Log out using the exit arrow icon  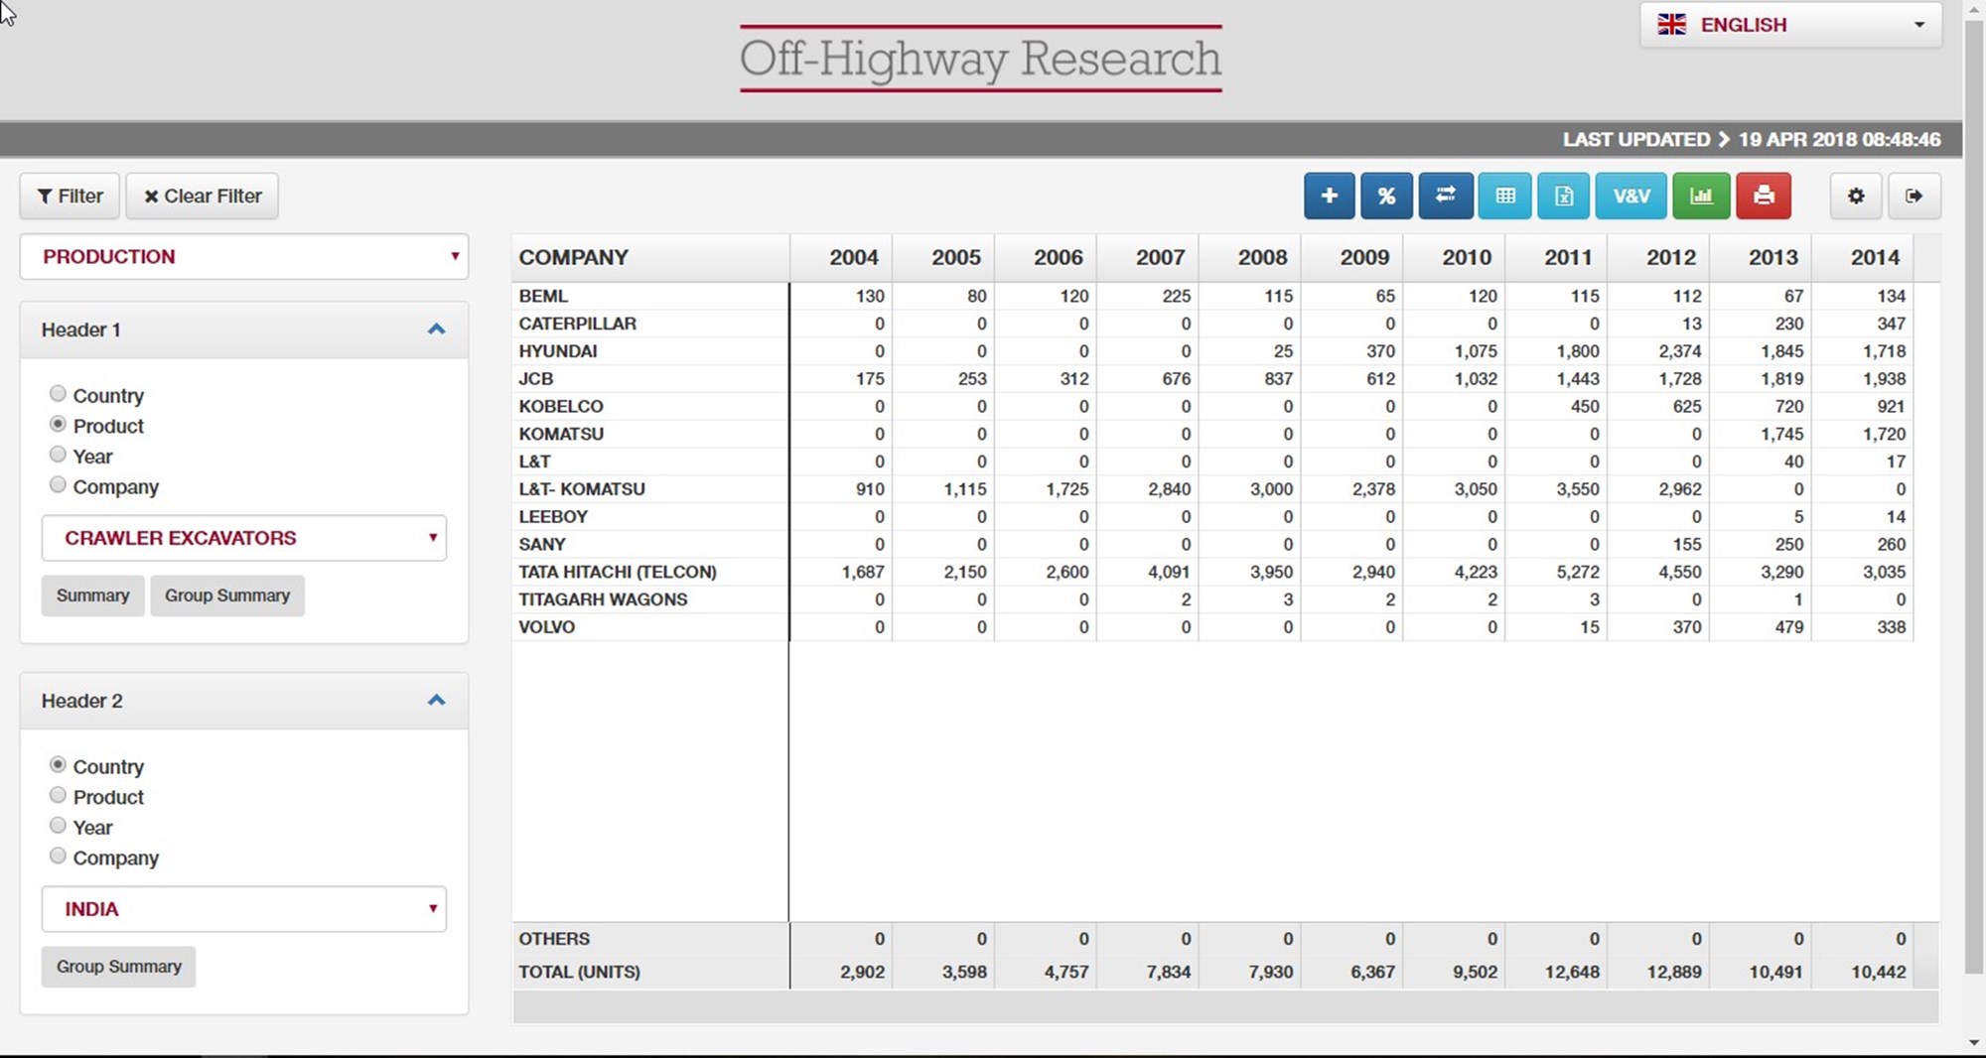(1914, 196)
